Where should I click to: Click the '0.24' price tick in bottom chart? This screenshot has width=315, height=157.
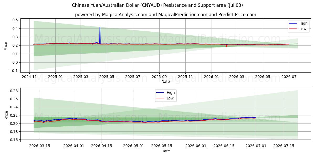click(14, 107)
